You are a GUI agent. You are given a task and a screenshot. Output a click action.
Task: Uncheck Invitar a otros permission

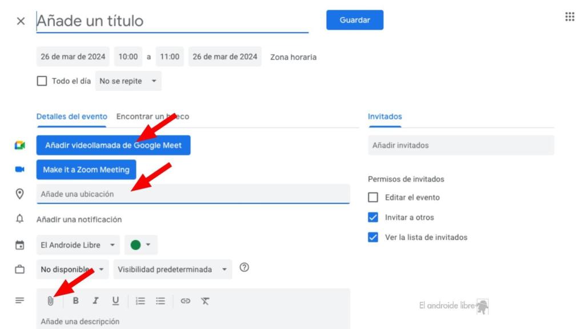[373, 218]
